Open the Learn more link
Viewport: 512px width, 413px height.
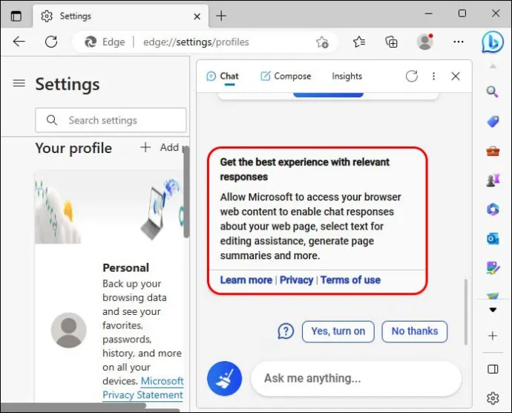tap(246, 280)
